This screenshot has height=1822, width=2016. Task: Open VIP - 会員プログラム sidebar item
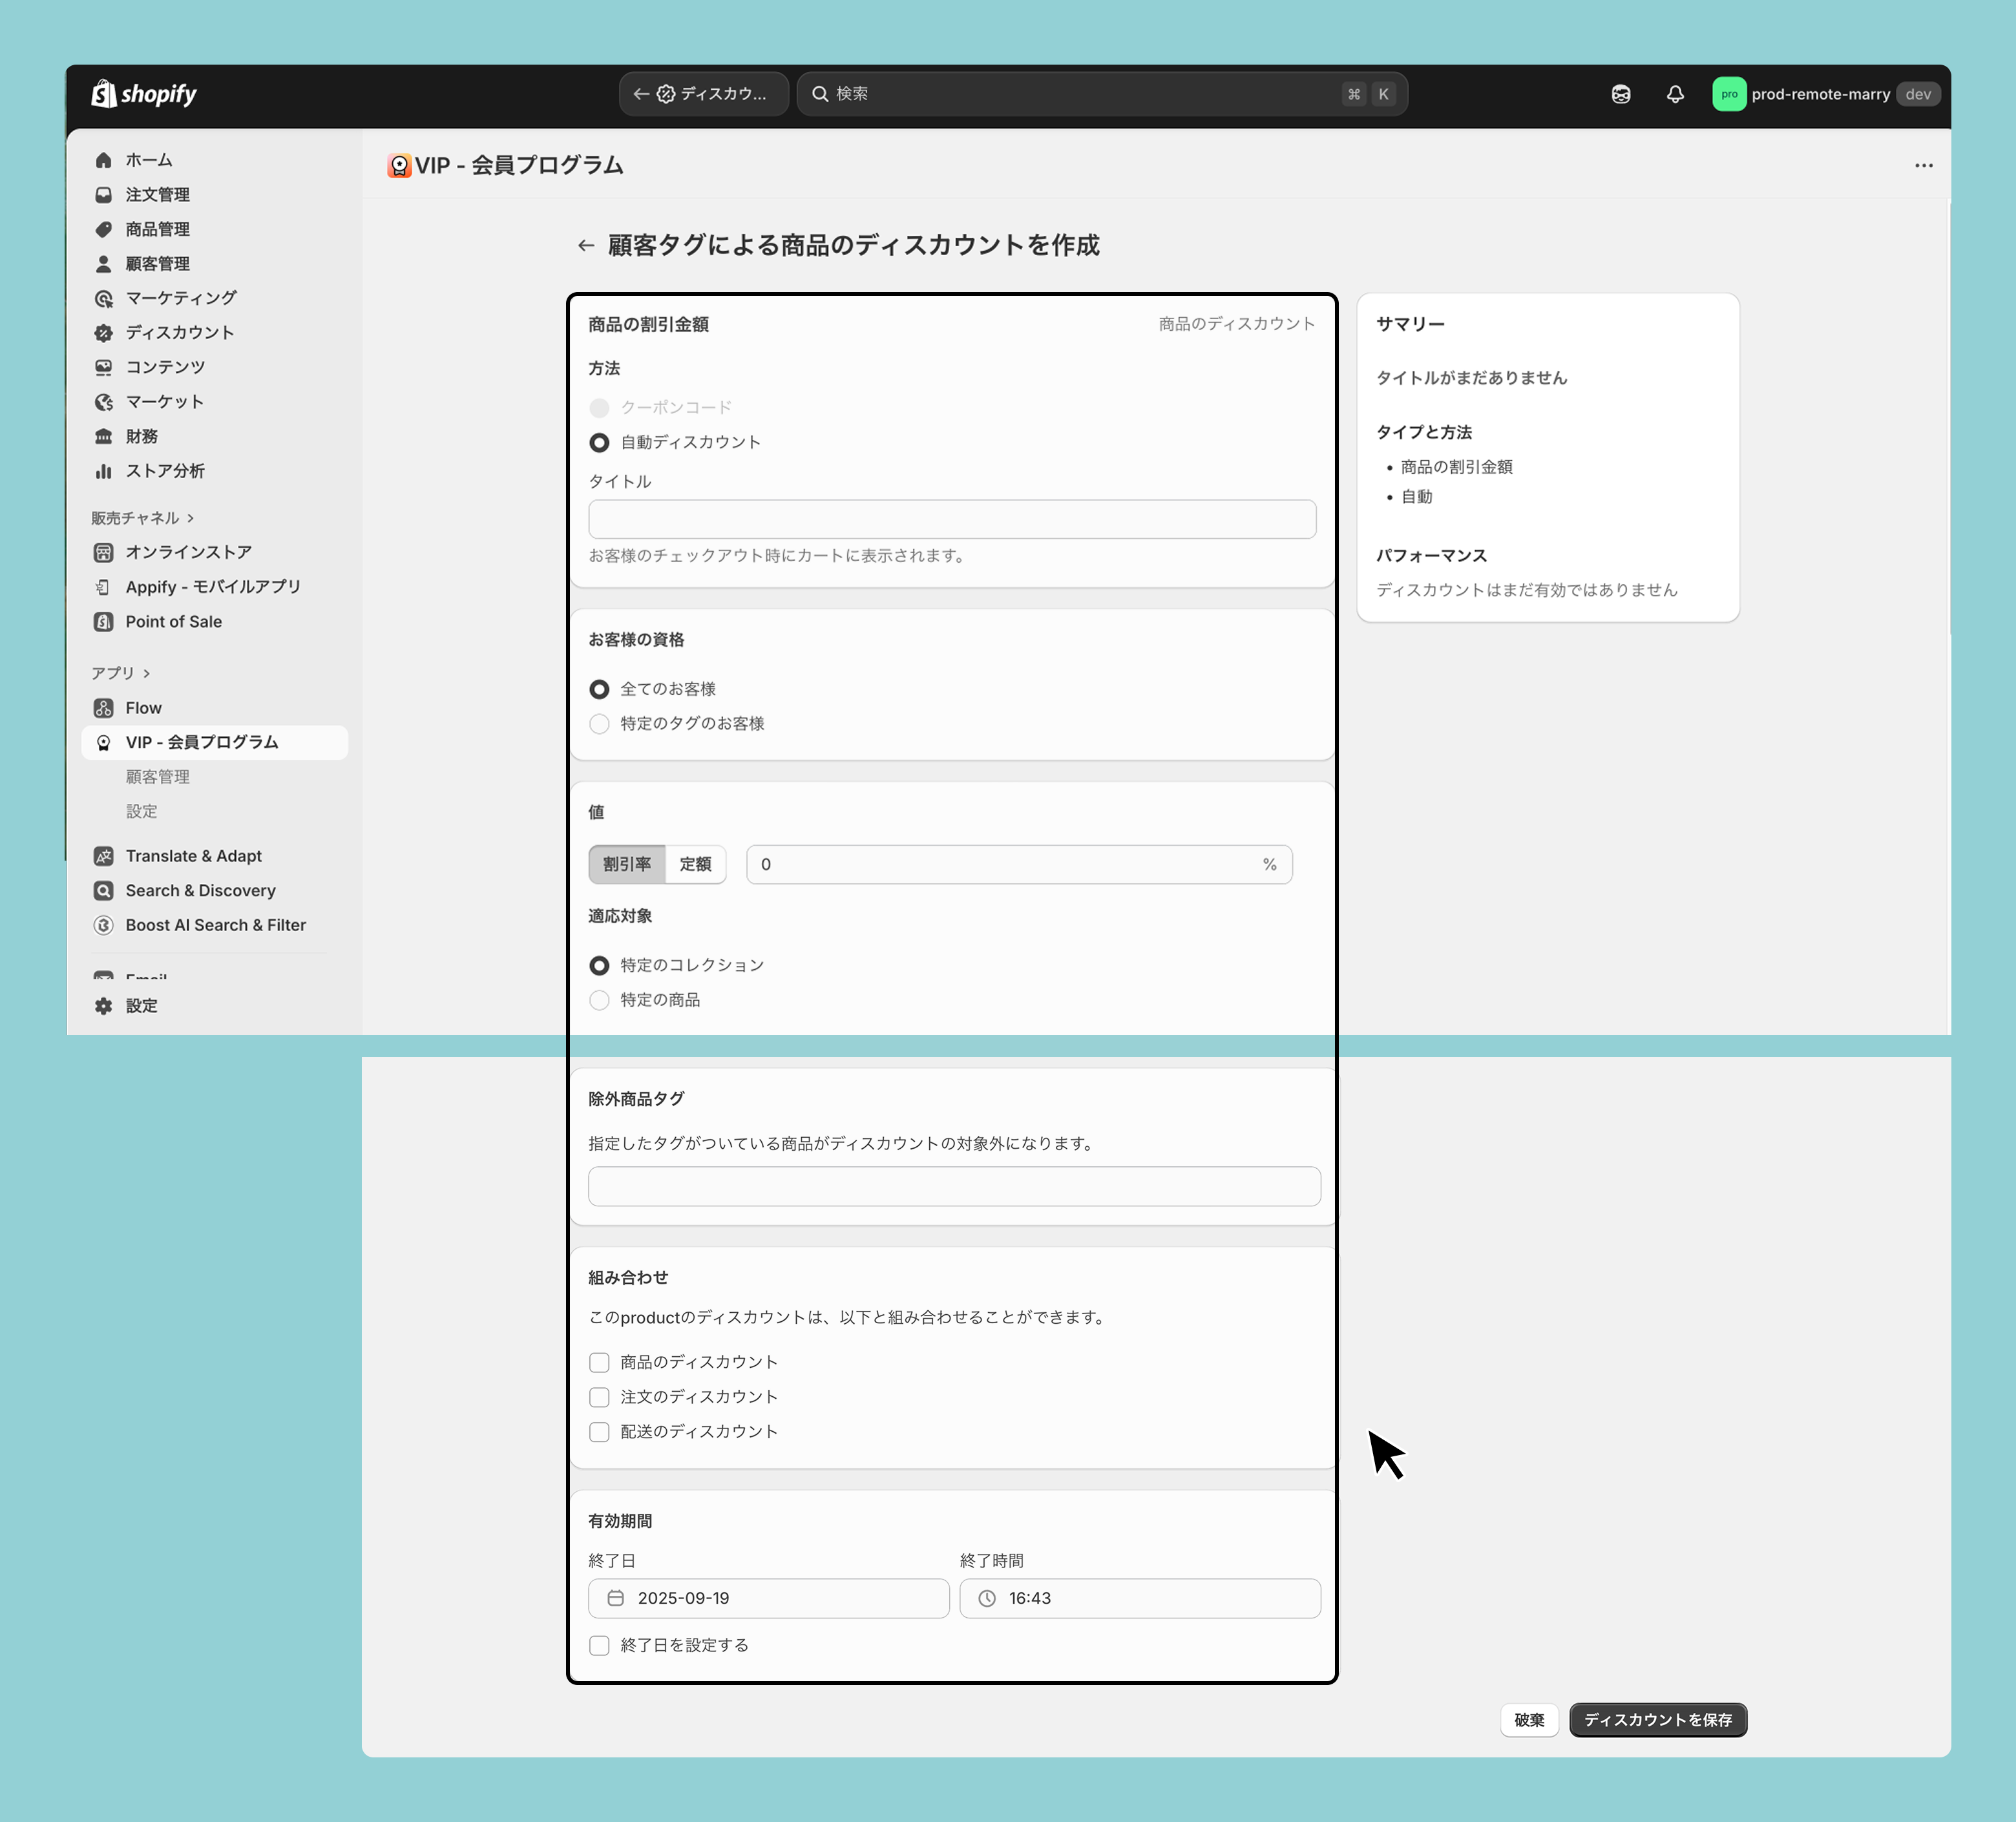214,742
